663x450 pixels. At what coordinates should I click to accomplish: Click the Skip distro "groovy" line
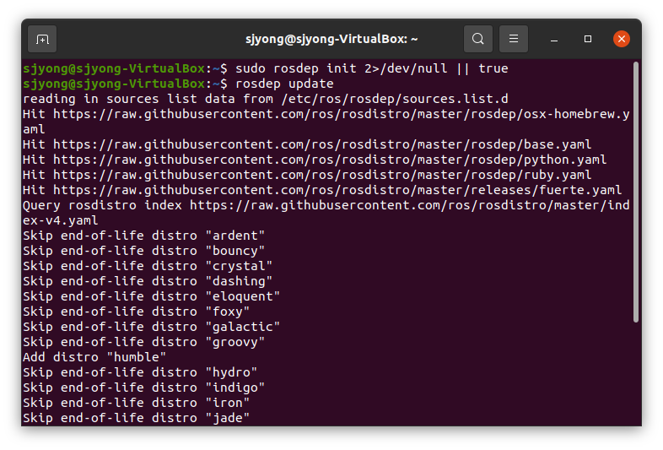click(x=143, y=343)
